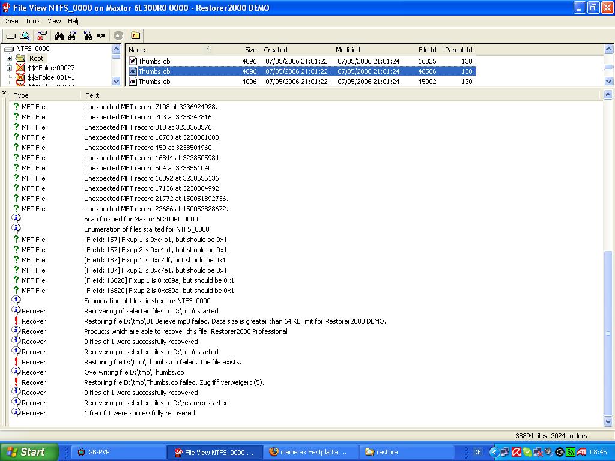Expand the Root folder node

(9, 58)
